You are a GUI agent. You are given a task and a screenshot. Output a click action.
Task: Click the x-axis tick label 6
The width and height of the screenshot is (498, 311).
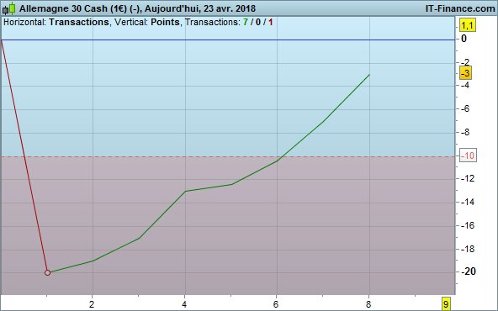[276, 304]
